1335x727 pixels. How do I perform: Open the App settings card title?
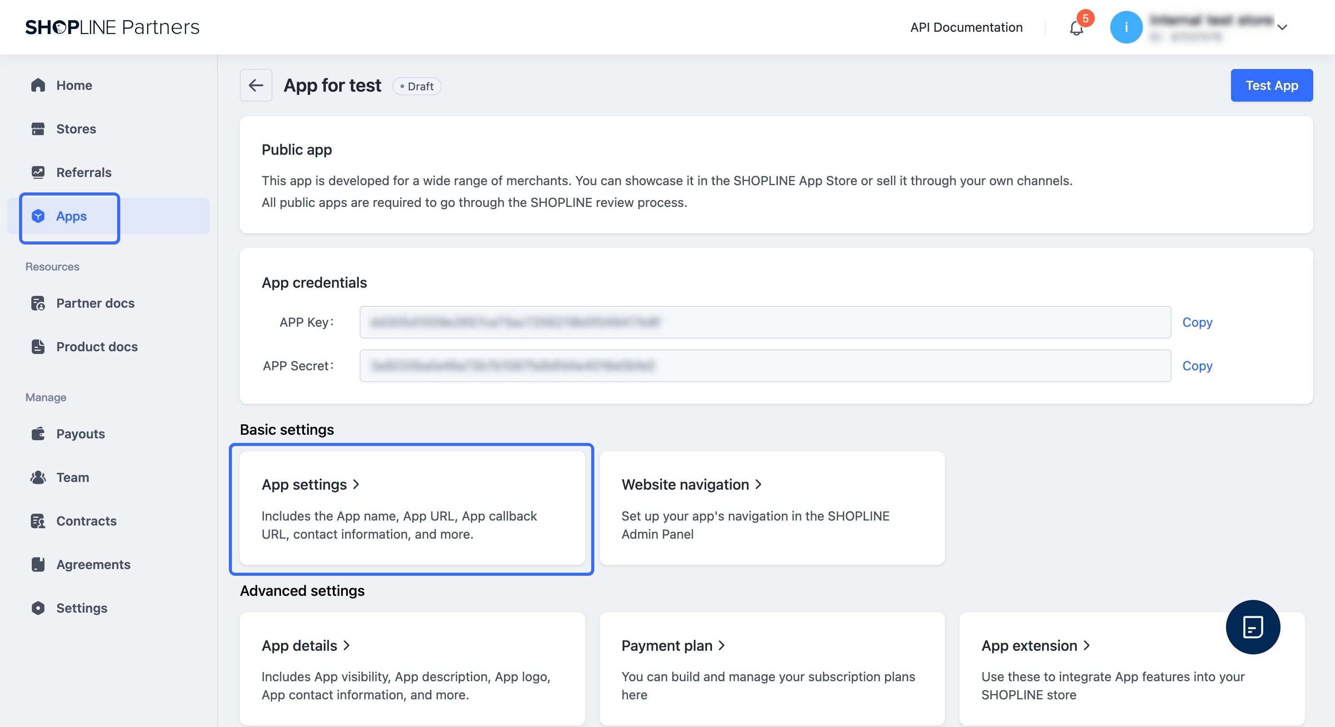point(304,484)
